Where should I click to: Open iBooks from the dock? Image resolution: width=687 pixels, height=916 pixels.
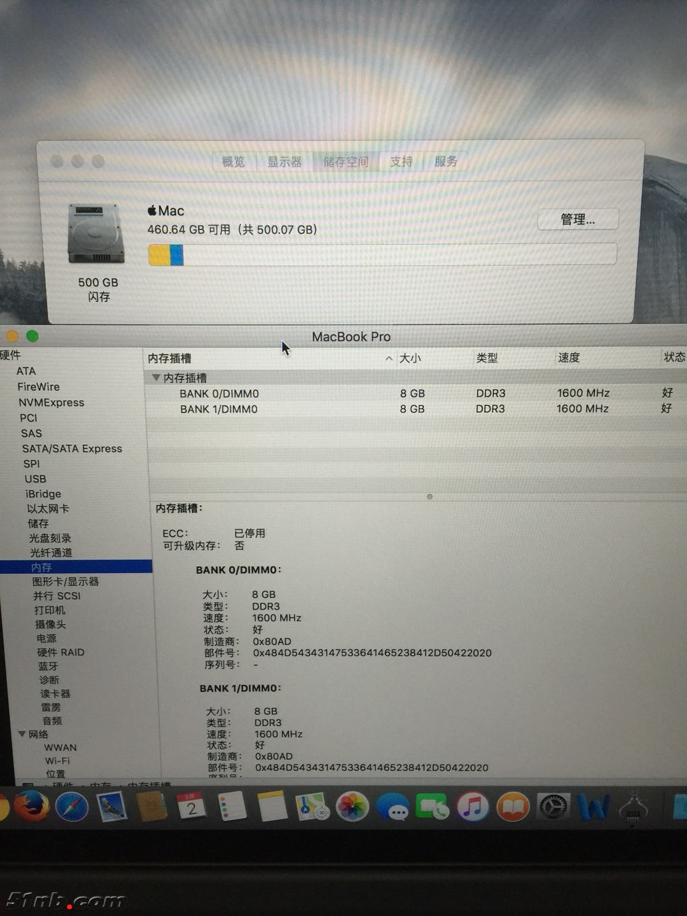coord(513,807)
